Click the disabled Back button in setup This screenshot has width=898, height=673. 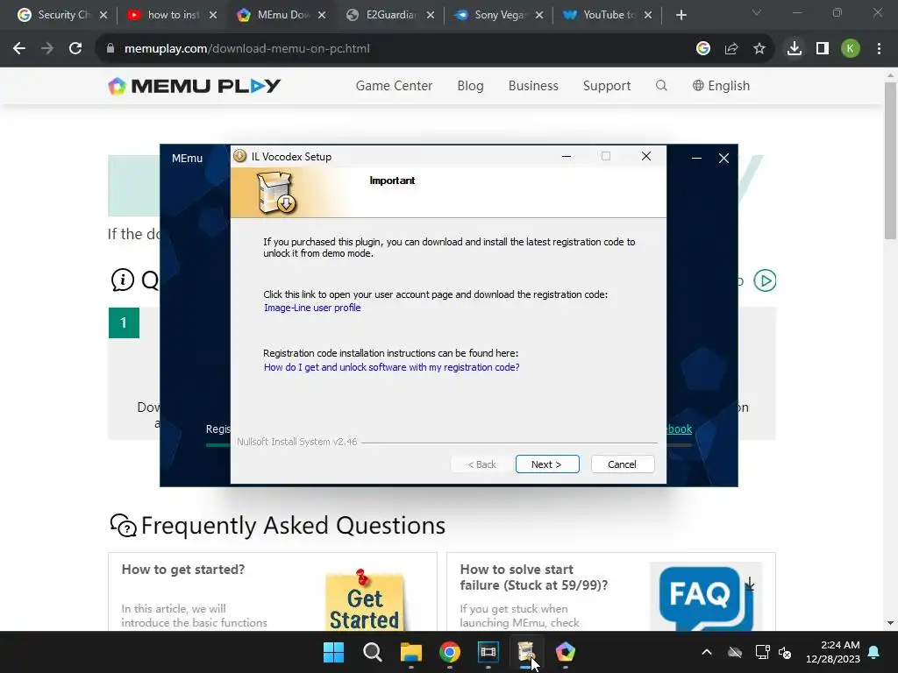click(481, 464)
